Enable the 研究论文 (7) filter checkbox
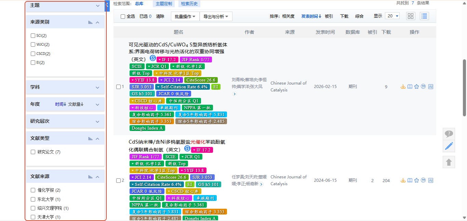The width and height of the screenshot is (467, 221). coord(33,152)
